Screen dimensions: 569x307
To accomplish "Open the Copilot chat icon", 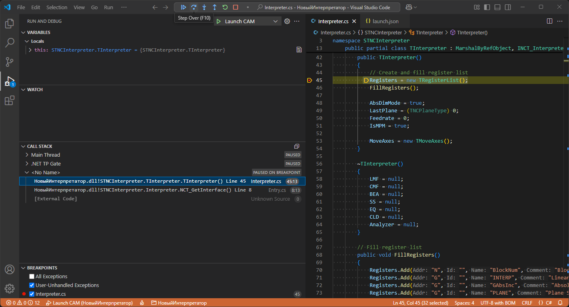I will [409, 7].
